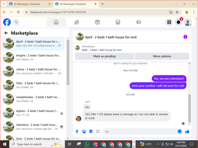The width and height of the screenshot is (198, 148).
Task: Open Ollie's chat conversation
Action: (x=33, y=85)
